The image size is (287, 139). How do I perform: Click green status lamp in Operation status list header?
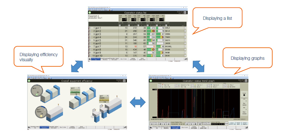click(90, 12)
